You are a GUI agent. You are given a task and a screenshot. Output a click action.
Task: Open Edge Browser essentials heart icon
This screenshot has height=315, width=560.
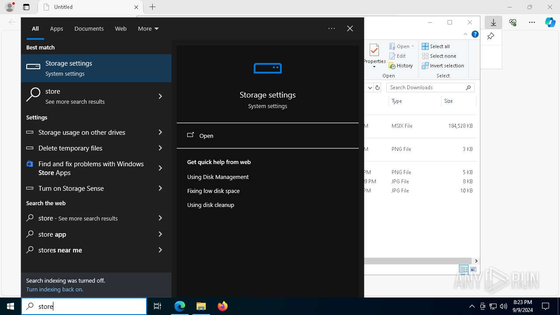[x=513, y=22]
